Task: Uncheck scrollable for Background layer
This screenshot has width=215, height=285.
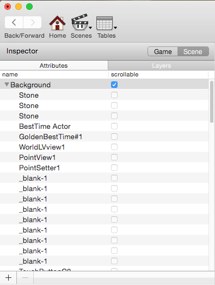Action: 114,85
